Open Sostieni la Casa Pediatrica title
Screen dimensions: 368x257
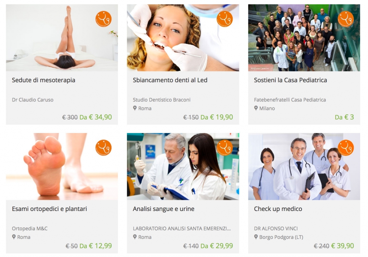click(290, 80)
